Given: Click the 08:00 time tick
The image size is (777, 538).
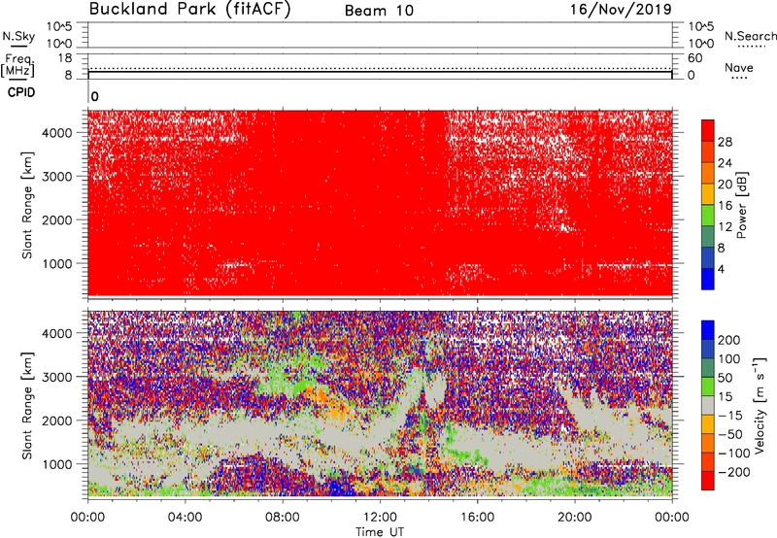Looking at the screenshot, I should 282,518.
